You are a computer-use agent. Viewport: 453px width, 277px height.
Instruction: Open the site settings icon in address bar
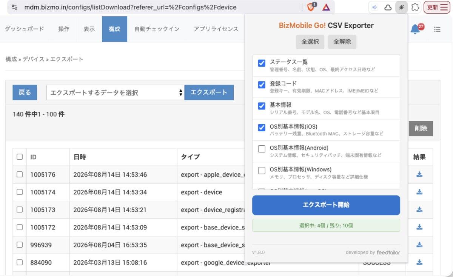14,7
